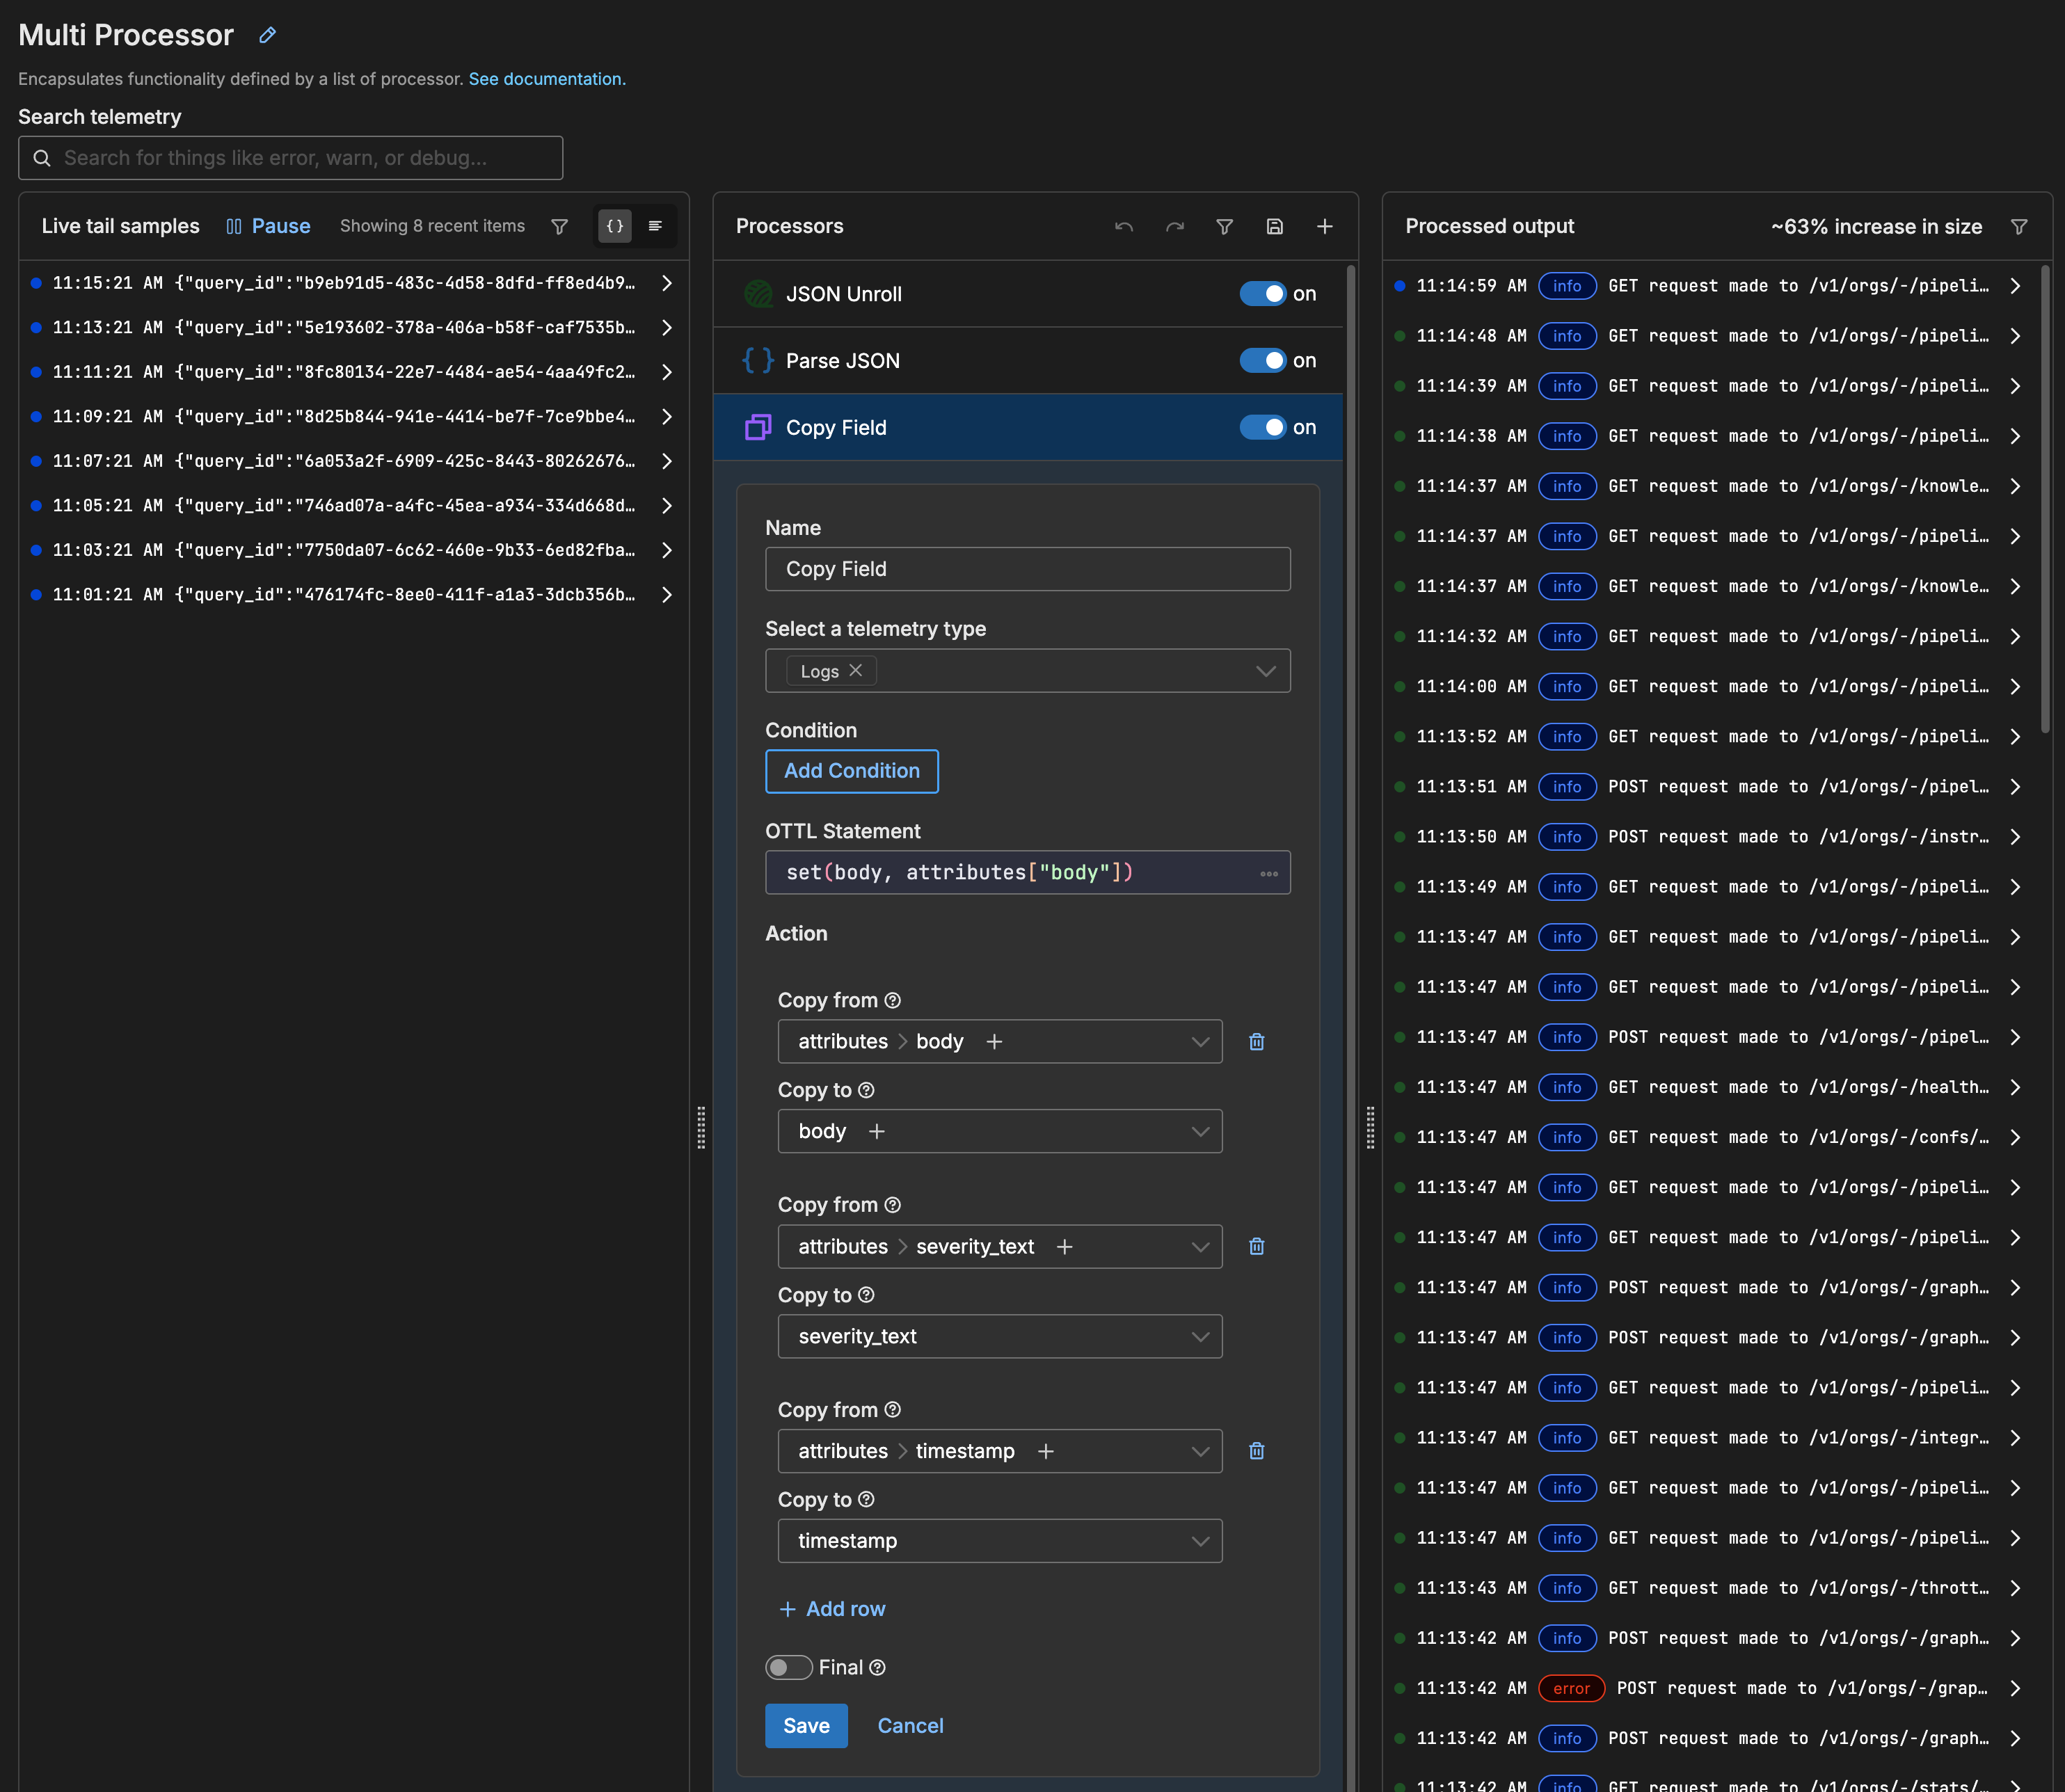Image resolution: width=2065 pixels, height=1792 pixels.
Task: Pause the live tail samples
Action: pyautogui.click(x=268, y=226)
